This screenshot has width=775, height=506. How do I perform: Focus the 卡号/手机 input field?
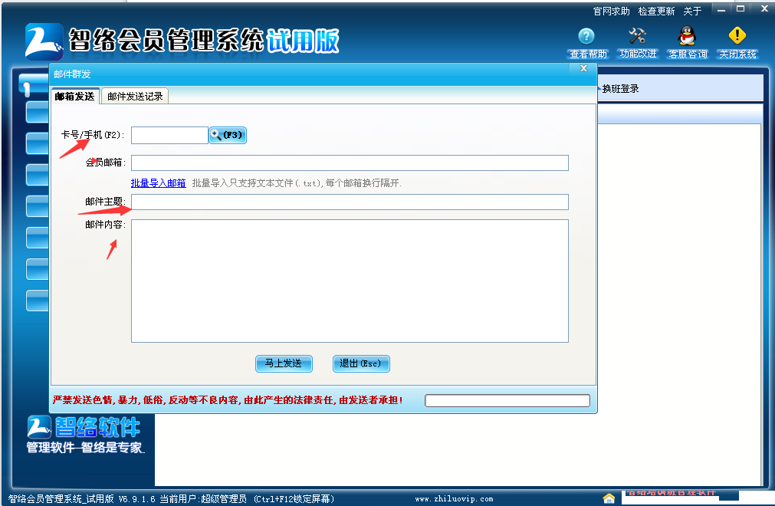click(x=169, y=136)
